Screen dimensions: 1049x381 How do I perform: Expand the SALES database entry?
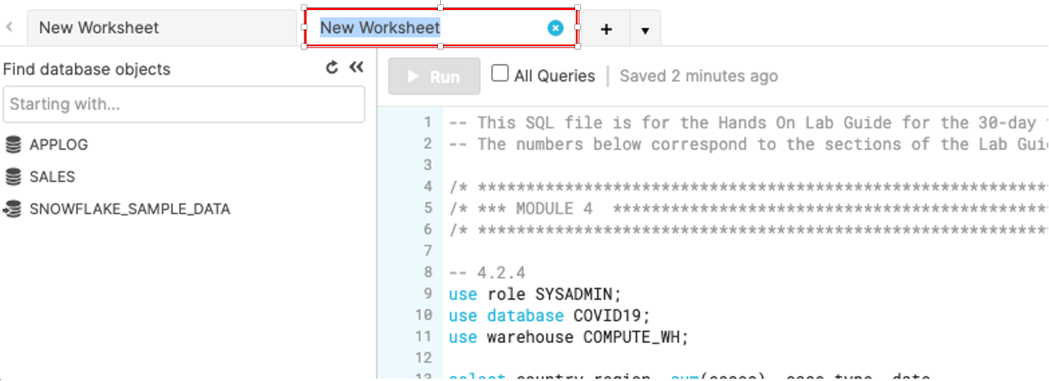(x=52, y=177)
